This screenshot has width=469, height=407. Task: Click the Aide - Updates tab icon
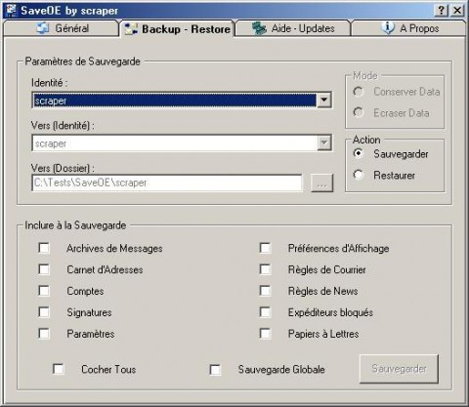point(259,28)
